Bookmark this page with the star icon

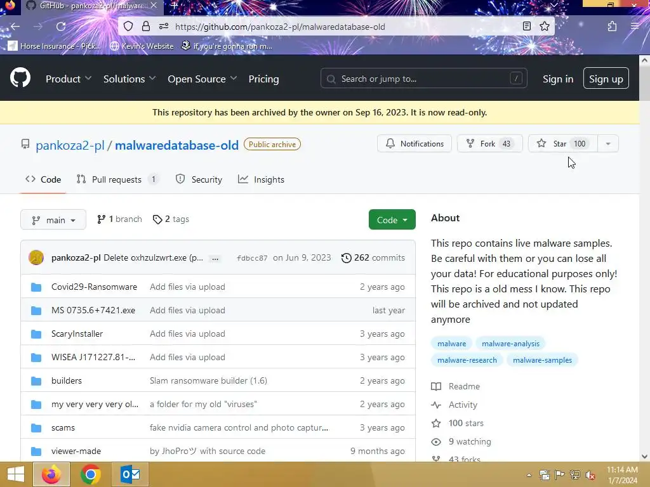[544, 27]
